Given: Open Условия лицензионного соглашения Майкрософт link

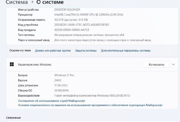Looking at the screenshot, I should click(x=90, y=105).
